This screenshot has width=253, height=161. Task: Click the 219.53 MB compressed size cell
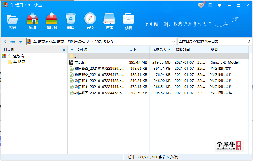click(161, 62)
